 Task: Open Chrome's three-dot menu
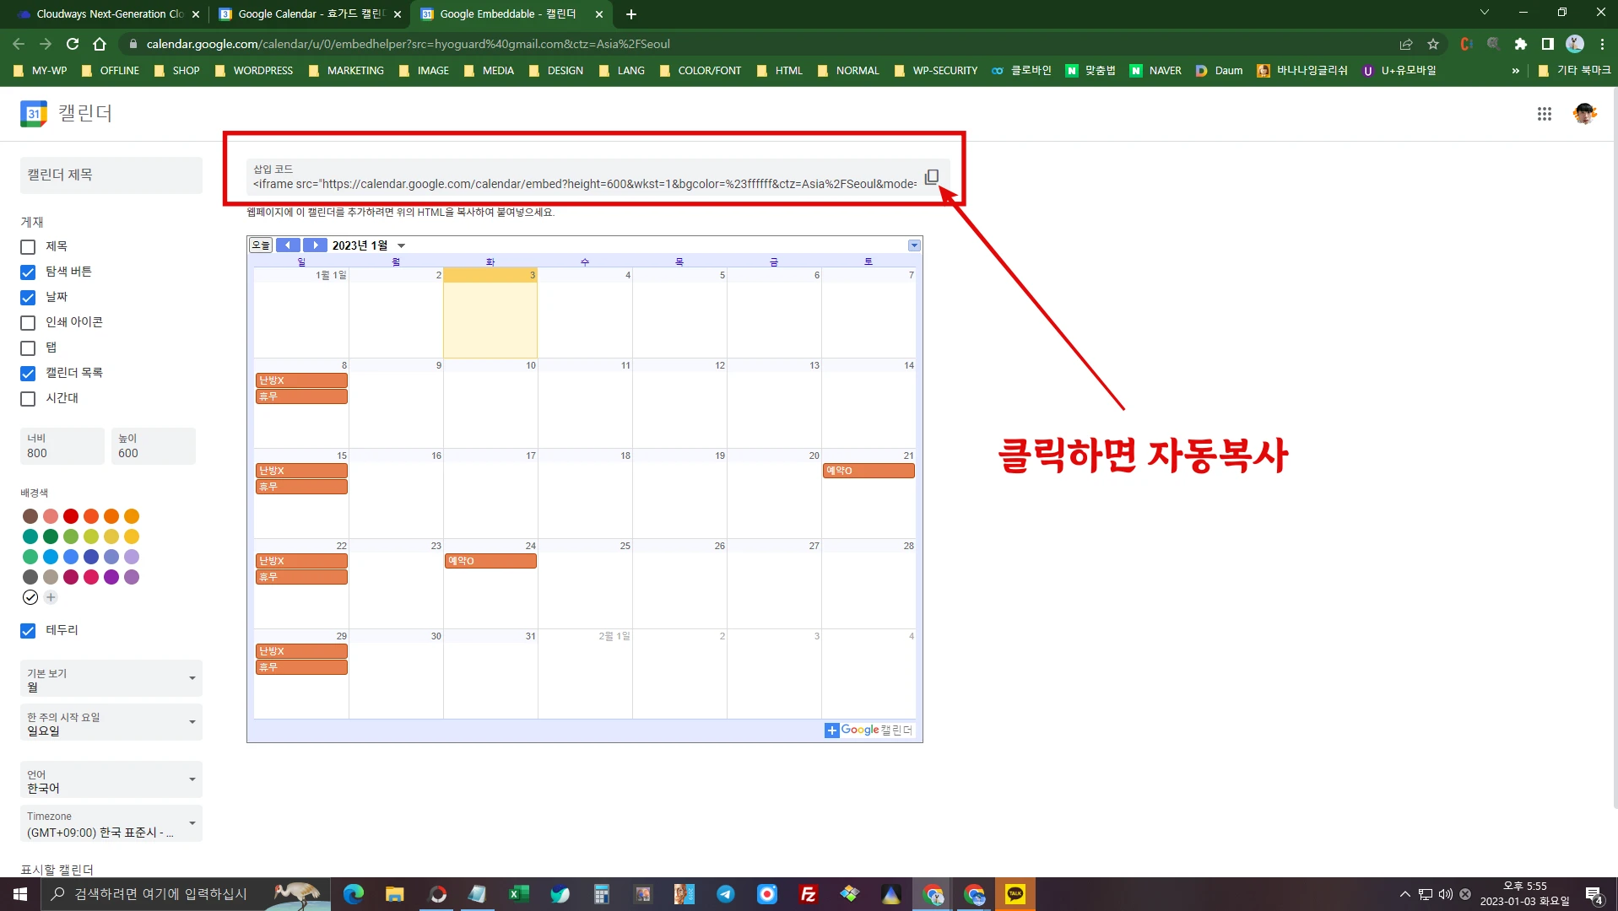point(1602,44)
